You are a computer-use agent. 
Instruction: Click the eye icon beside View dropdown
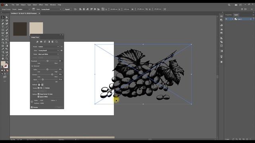pyautogui.click(x=62, y=50)
